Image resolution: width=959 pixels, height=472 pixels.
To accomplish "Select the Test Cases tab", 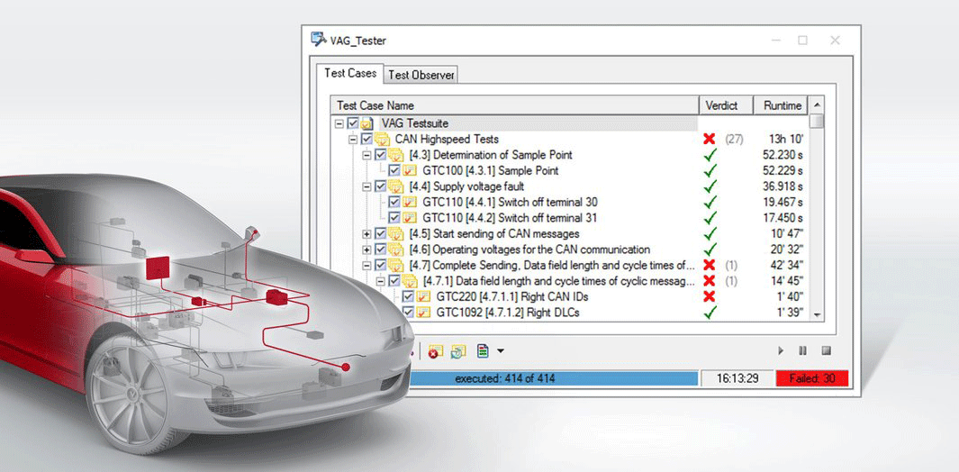I will 350,73.
